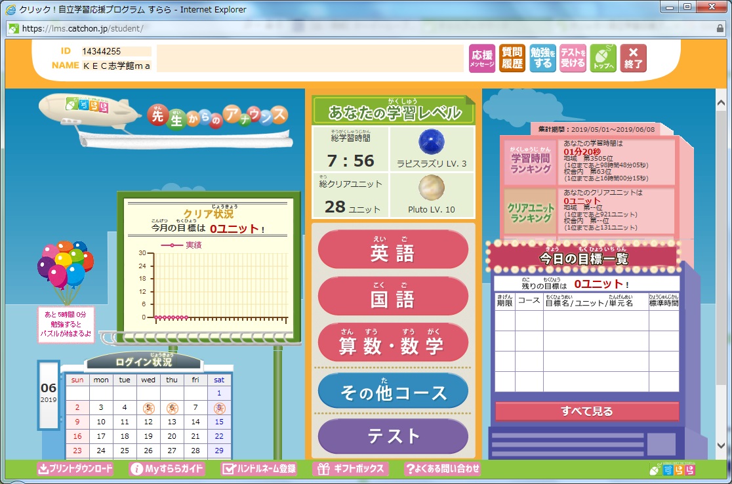Open その他コース other courses
Screen dimensions: 732x484
pos(393,392)
